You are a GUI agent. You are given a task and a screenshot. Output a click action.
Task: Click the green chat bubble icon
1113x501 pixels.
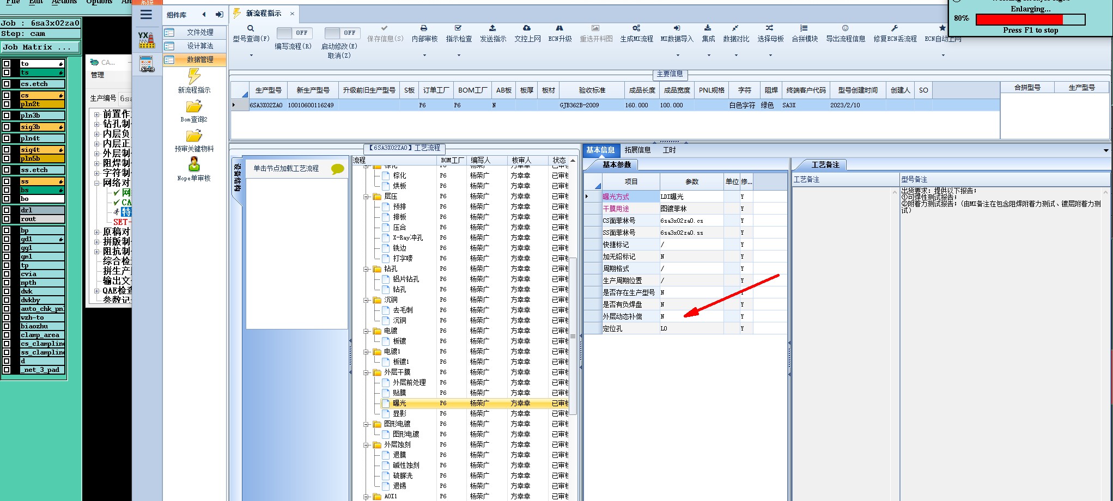[x=338, y=169]
